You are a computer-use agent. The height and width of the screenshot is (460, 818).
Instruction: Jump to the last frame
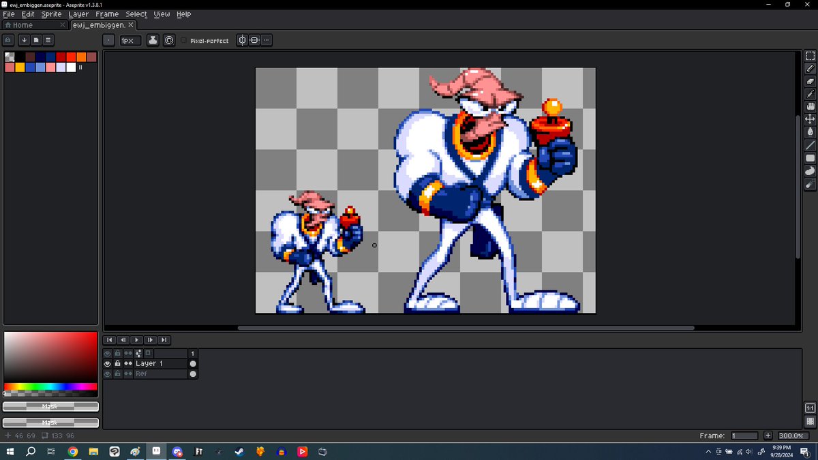pos(164,340)
